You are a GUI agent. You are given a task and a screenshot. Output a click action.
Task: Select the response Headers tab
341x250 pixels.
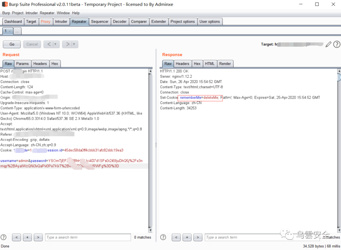click(182, 64)
